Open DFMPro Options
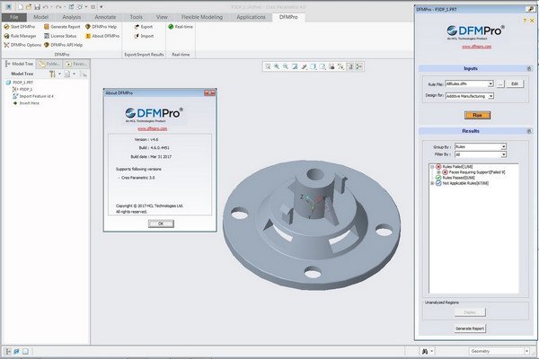The height and width of the screenshot is (359, 539). pyautogui.click(x=22, y=45)
